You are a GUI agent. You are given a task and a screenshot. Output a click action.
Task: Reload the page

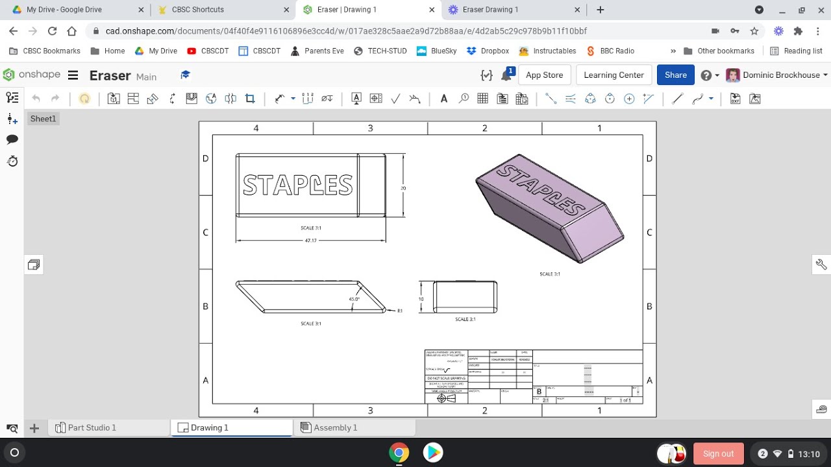click(x=52, y=31)
